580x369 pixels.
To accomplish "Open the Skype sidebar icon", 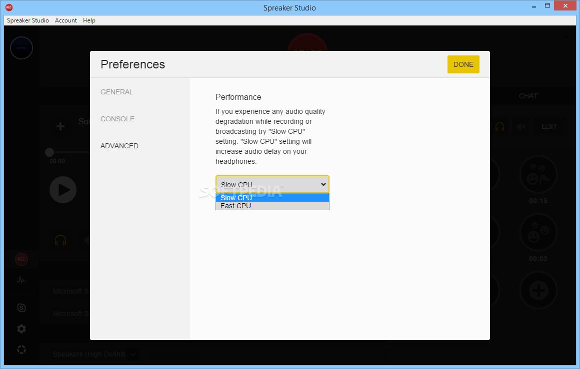I will (21, 308).
